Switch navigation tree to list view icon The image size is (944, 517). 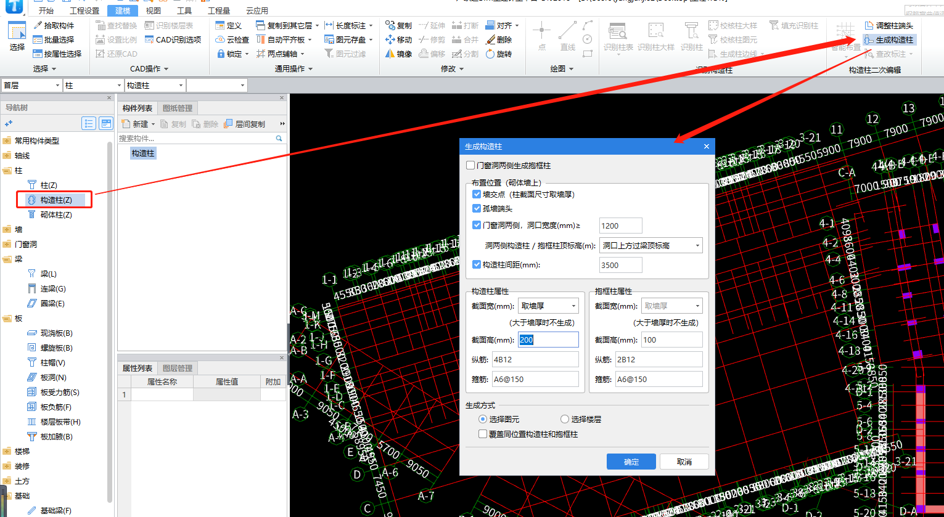(89, 123)
